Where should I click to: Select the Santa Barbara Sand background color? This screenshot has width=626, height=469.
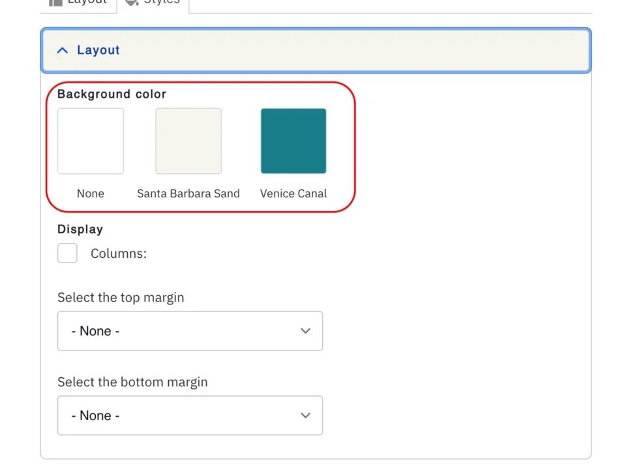[188, 141]
